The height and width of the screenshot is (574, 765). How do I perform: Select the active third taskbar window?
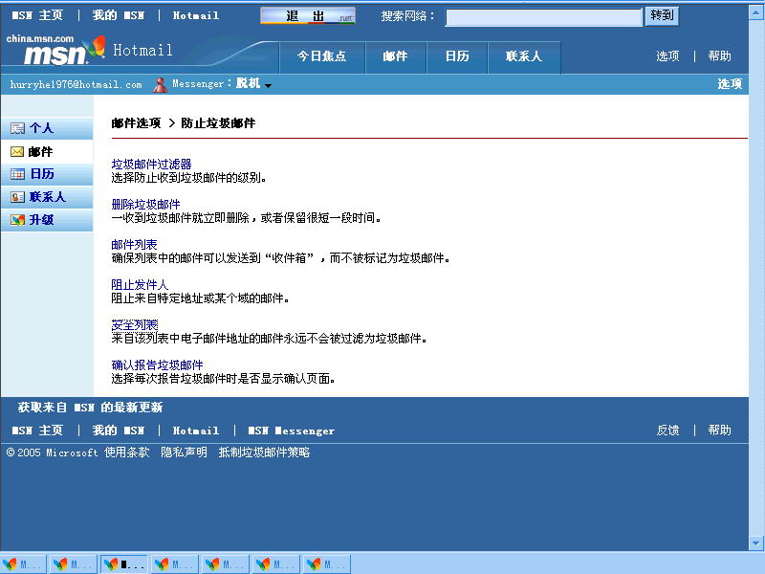[x=124, y=564]
